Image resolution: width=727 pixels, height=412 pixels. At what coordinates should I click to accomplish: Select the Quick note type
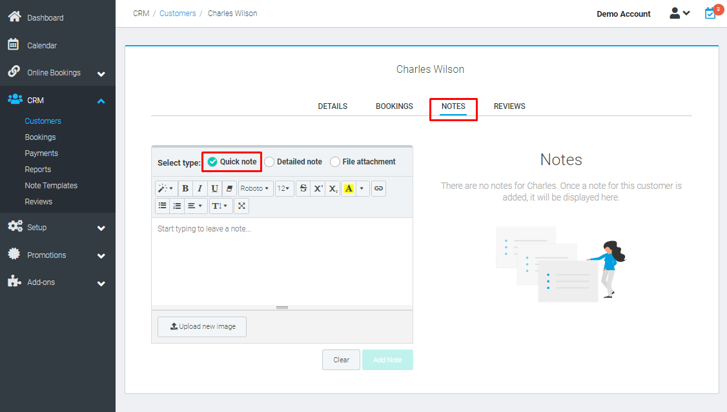pos(212,162)
